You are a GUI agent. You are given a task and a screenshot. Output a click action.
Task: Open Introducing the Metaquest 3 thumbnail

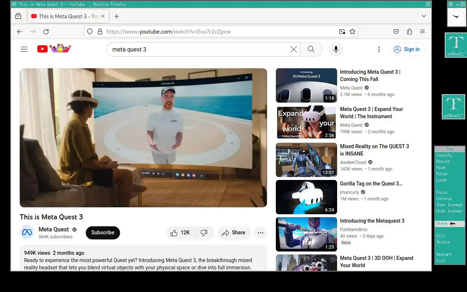pyautogui.click(x=306, y=234)
